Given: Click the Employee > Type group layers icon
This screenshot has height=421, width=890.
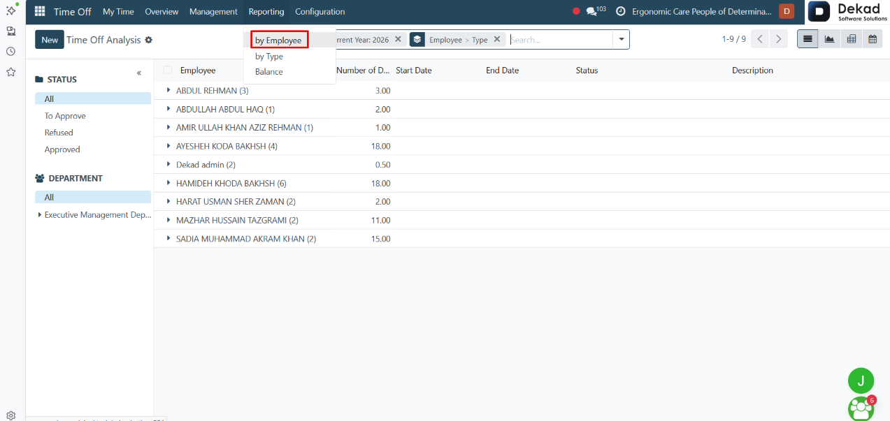Looking at the screenshot, I should coord(417,40).
